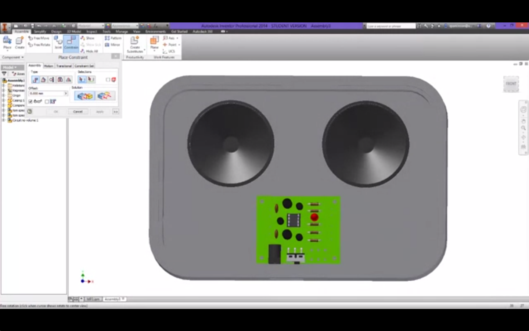This screenshot has width=529, height=331.
Task: Select the Free Rotate tool
Action: [39, 45]
